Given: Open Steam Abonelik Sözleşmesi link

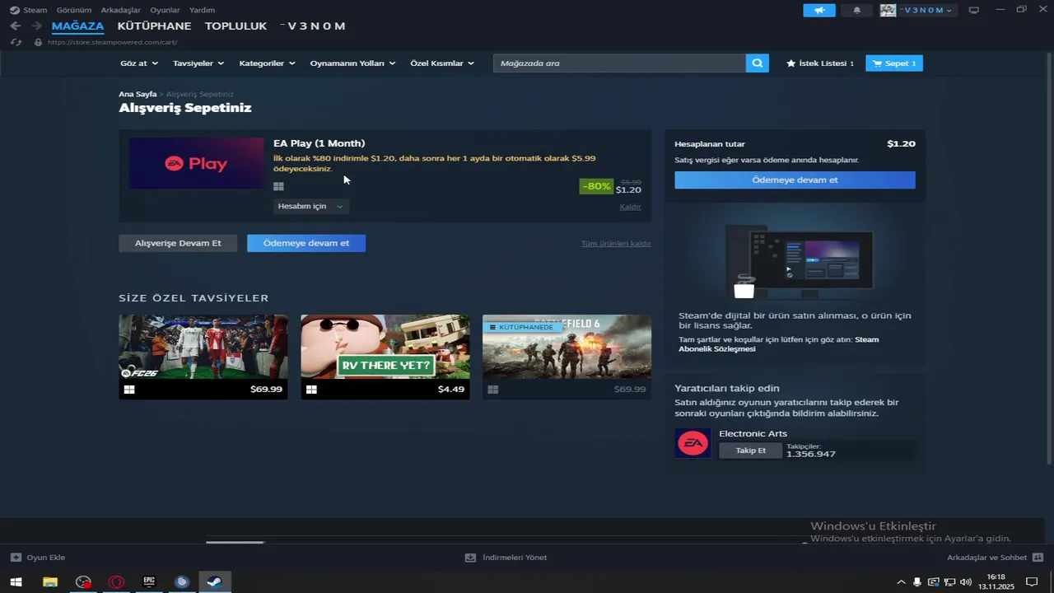Looking at the screenshot, I should click(778, 344).
